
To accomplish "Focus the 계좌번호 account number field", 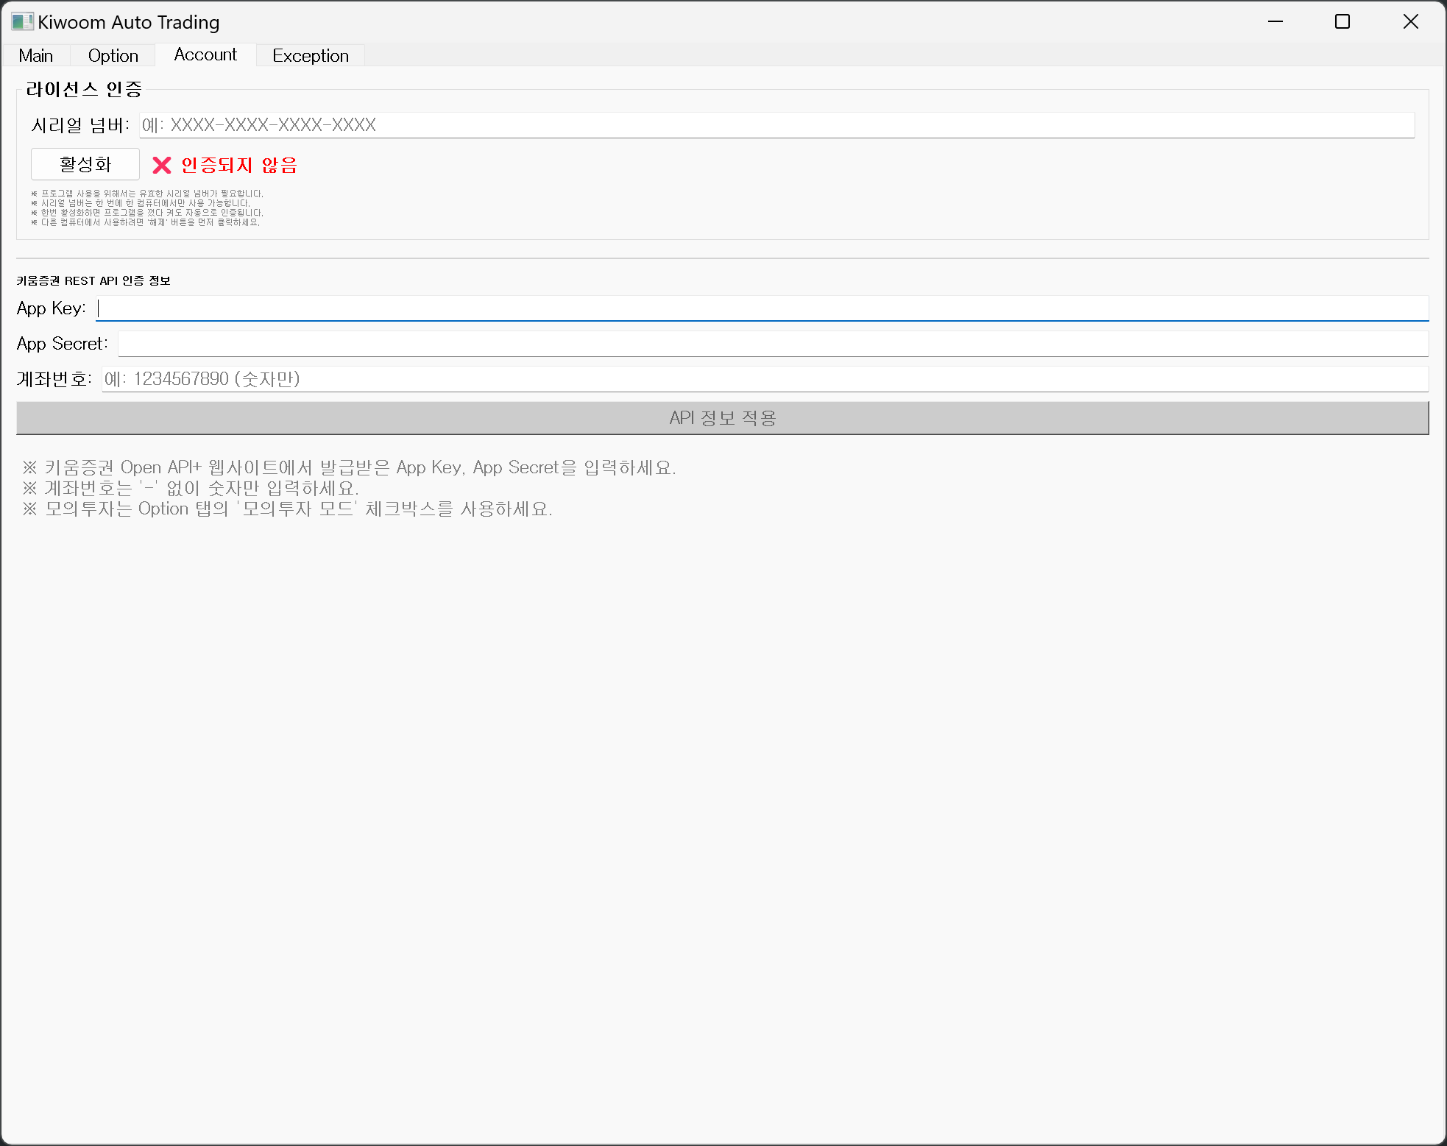I will coord(765,379).
